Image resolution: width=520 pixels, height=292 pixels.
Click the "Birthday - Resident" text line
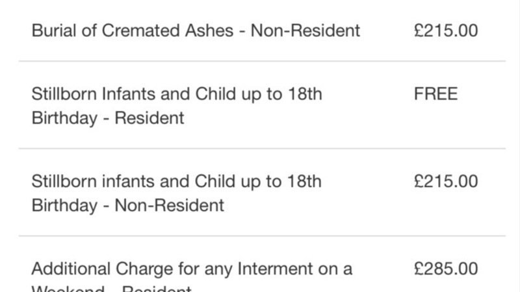coord(108,118)
